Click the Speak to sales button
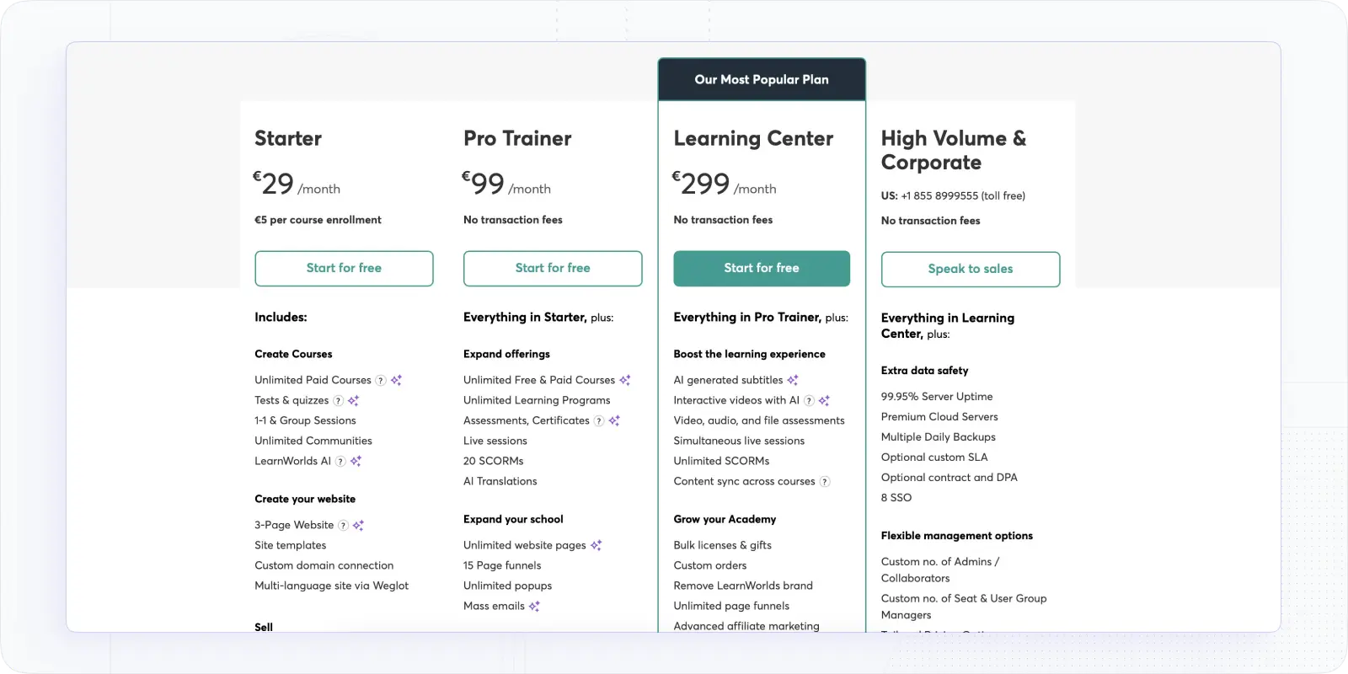This screenshot has height=674, width=1348. tap(970, 269)
